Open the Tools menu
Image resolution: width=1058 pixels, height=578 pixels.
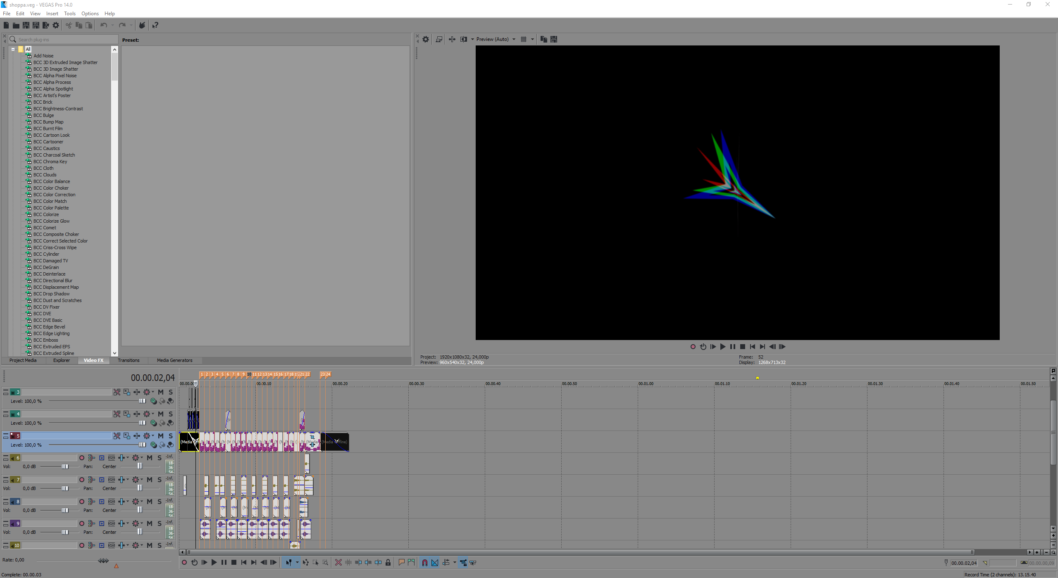pos(69,14)
